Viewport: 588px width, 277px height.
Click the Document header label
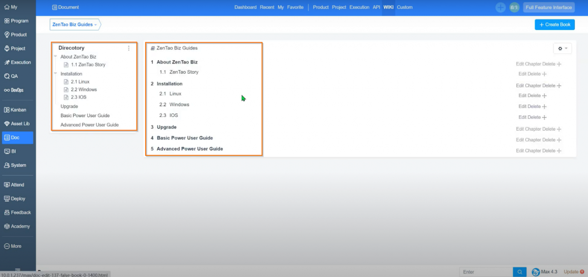[x=66, y=7]
